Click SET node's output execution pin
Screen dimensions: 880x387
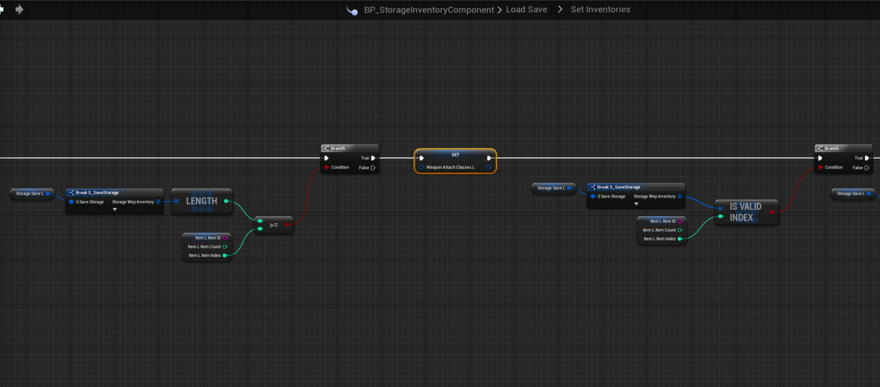[489, 158]
